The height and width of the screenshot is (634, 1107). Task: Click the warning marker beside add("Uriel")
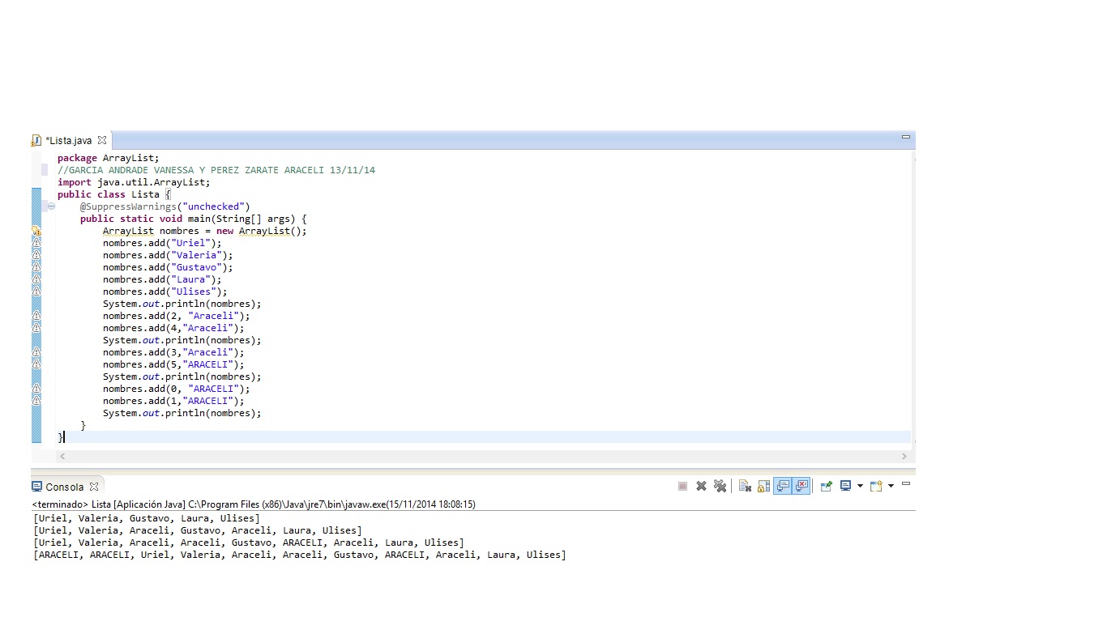pos(36,243)
